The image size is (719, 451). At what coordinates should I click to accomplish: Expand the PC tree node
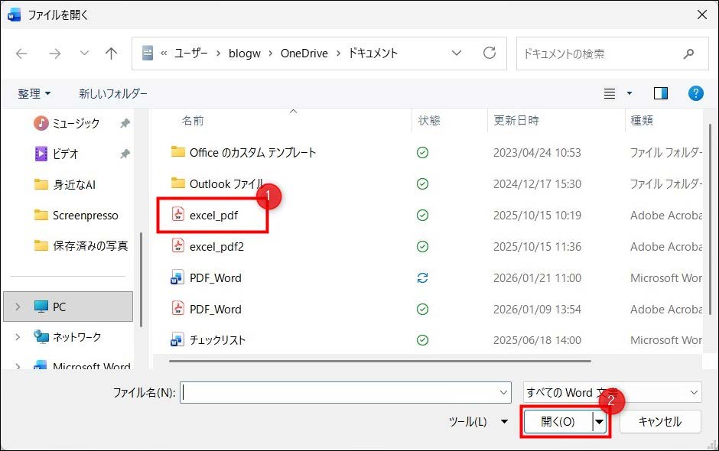tap(19, 307)
